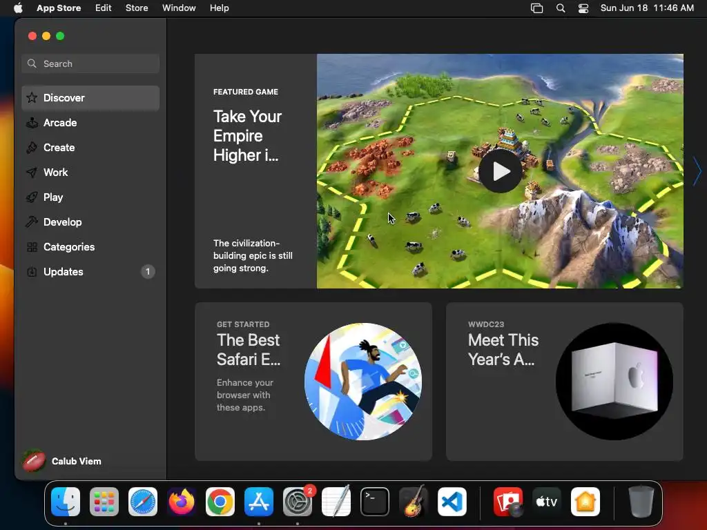Open The Best Safari Extensions card
This screenshot has width=707, height=530.
[313, 381]
